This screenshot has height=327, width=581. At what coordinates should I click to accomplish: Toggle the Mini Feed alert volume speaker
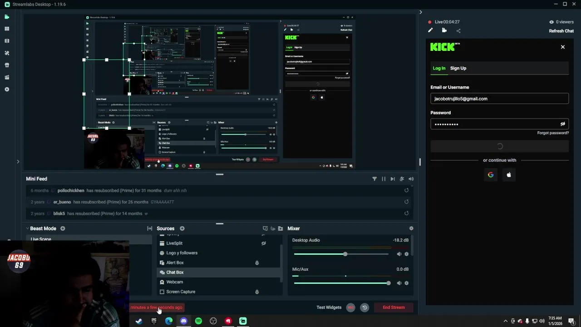[411, 179]
